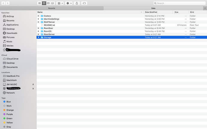Collapse the Storage folder
The width and height of the screenshot is (207, 129).
[38, 37]
